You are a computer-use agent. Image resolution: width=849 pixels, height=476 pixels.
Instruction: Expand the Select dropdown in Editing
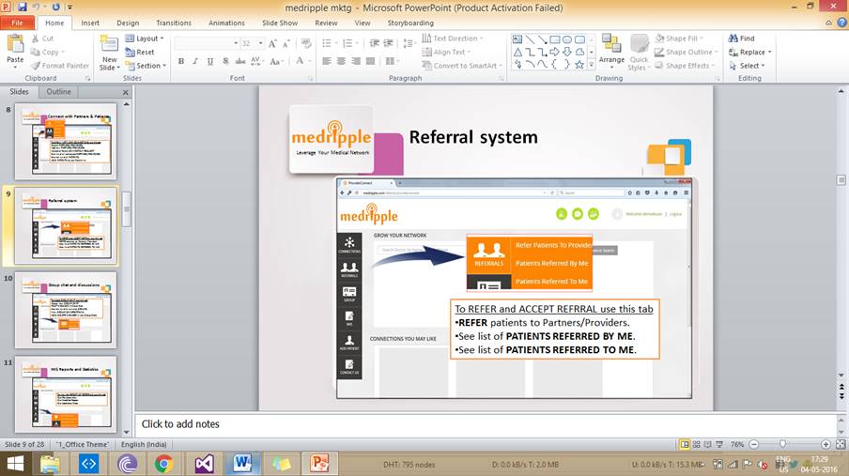(x=750, y=66)
